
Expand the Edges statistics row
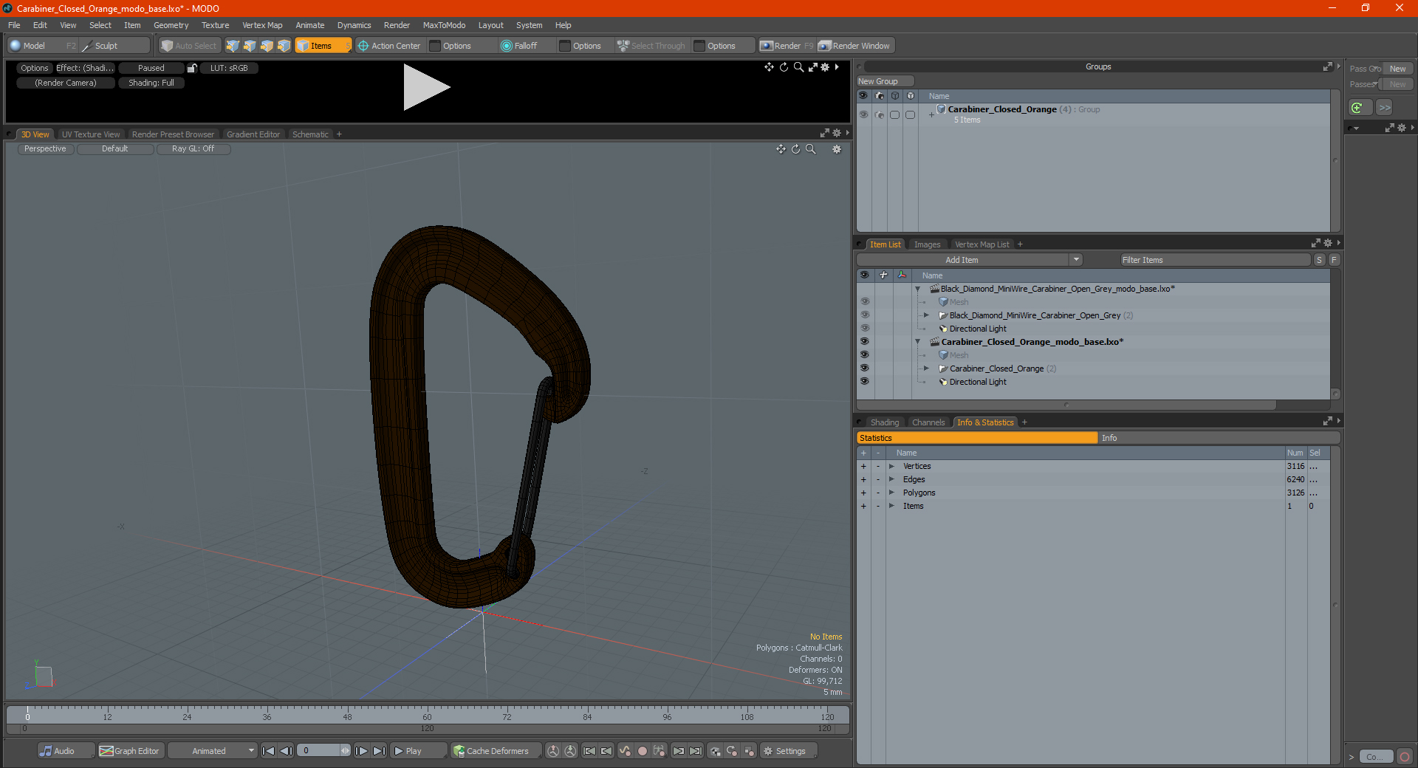point(892,479)
